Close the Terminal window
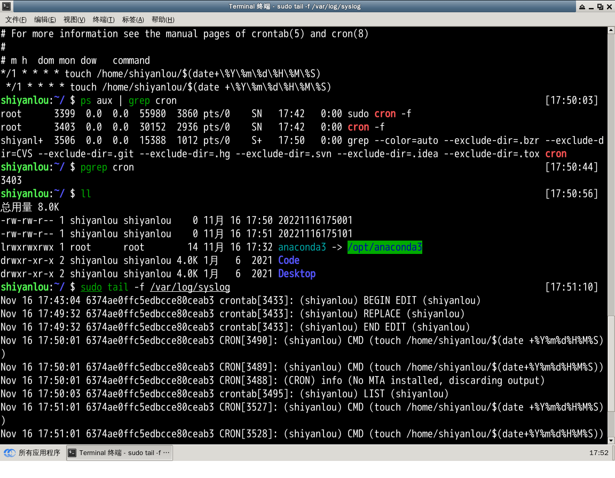 610,6
